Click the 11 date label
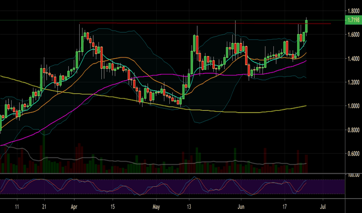The image size is (362, 213). (x=17, y=207)
